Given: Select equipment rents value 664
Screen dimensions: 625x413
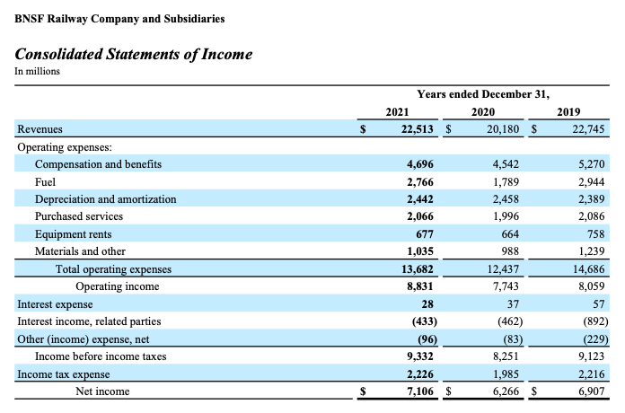Looking at the screenshot, I should 510,234.
